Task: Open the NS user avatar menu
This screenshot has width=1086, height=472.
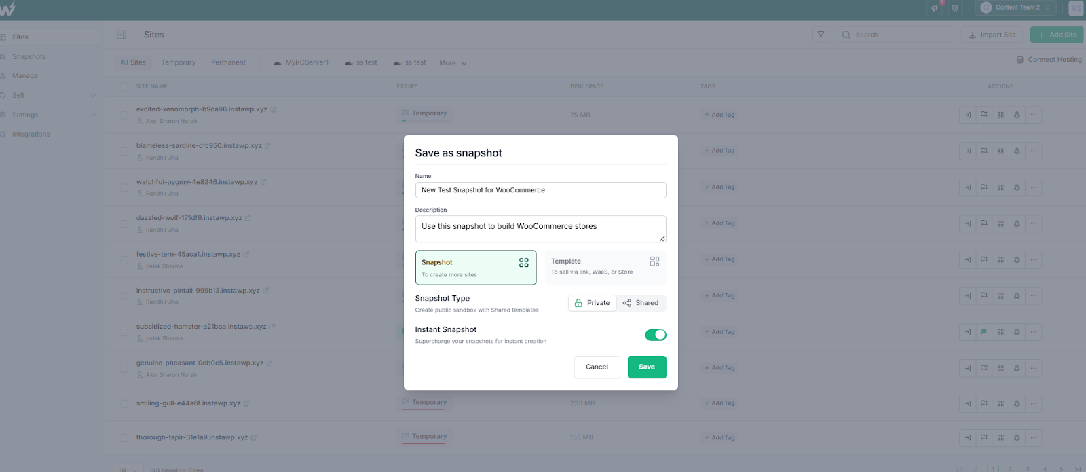Action: (1076, 8)
